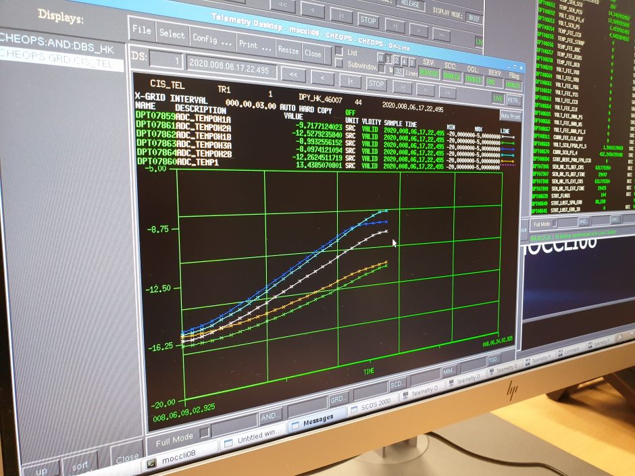Screen dimensions: 635x476
Task: Click the |< button in the rear window
Action: click(x=341, y=16)
